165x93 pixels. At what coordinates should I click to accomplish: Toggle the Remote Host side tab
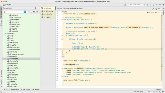coord(1,12)
